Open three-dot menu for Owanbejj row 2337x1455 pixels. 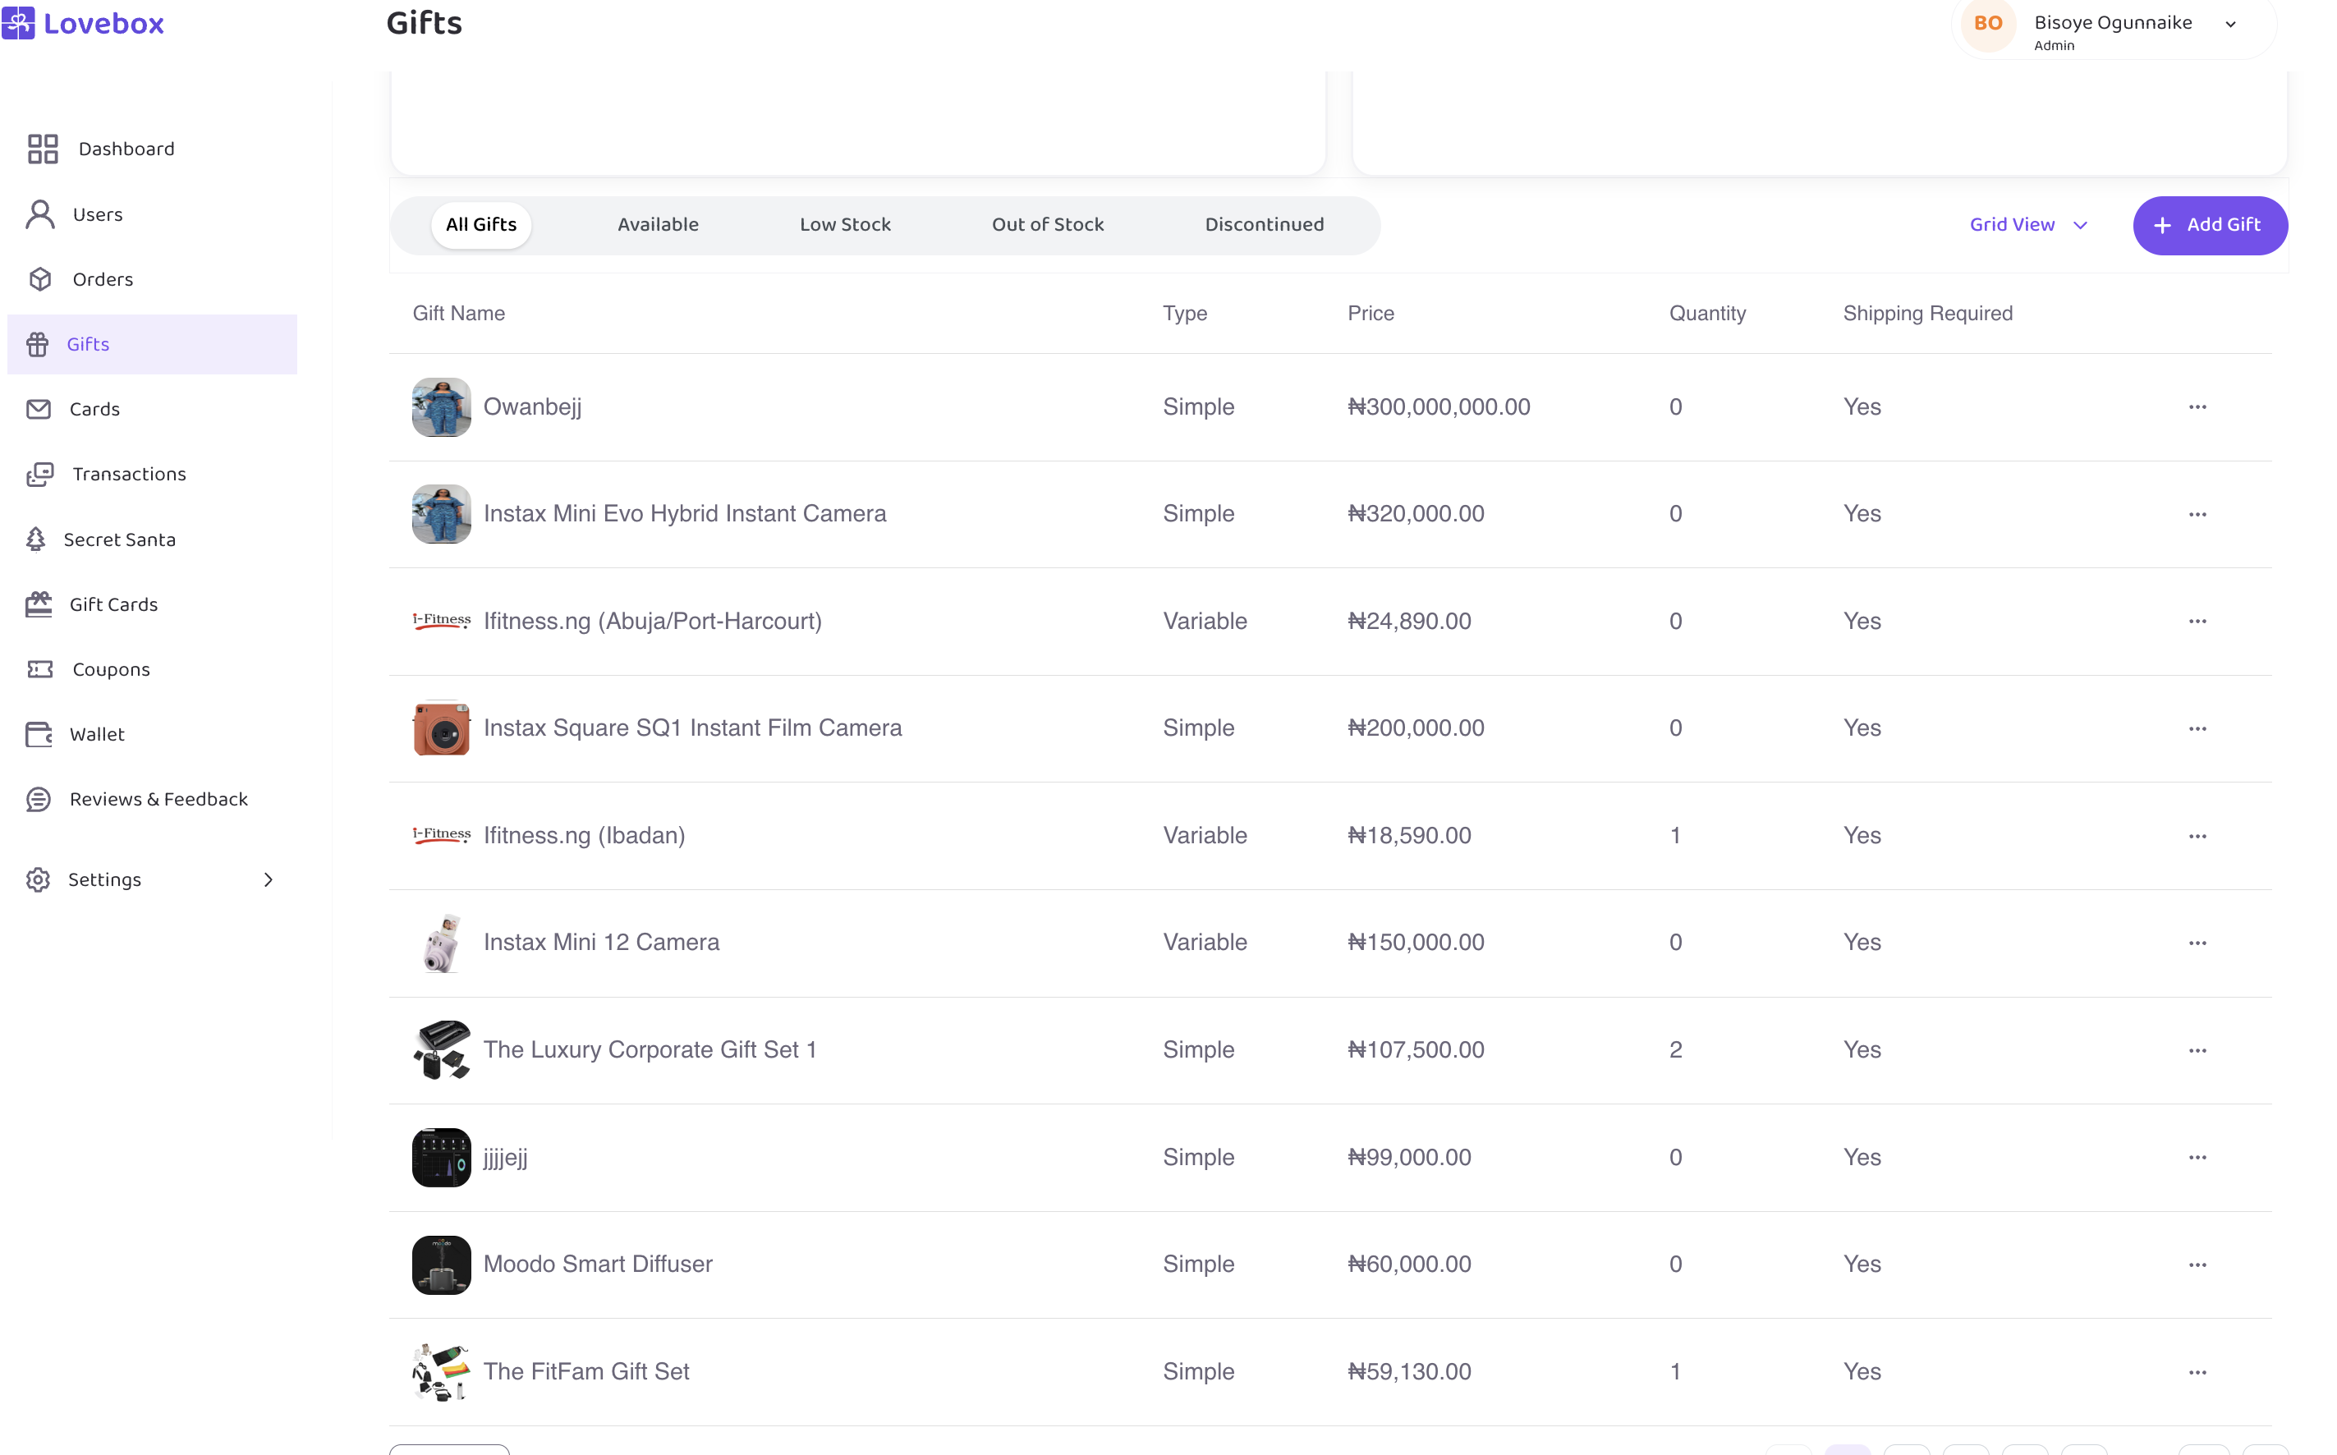coord(2197,407)
